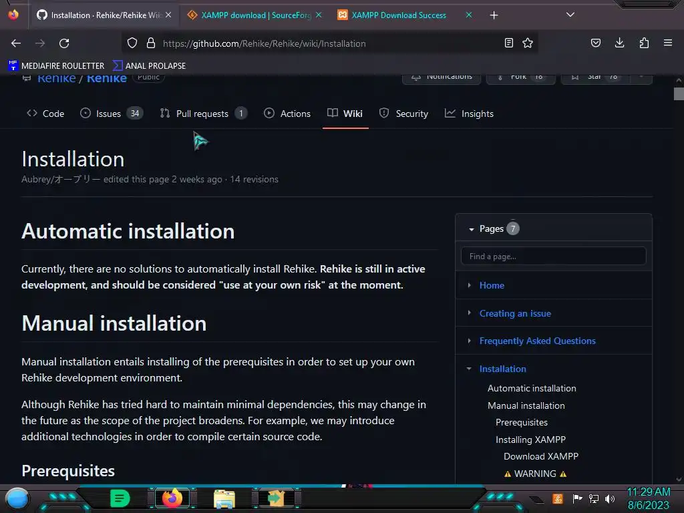The height and width of the screenshot is (513, 684).
Task: Expand the Frequently Asked Questions arrow
Action: coord(470,341)
